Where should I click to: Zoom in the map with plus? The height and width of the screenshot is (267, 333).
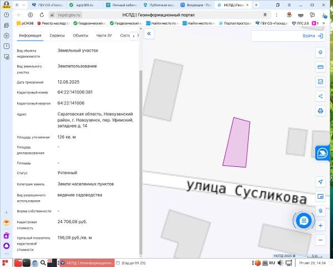pos(320,225)
